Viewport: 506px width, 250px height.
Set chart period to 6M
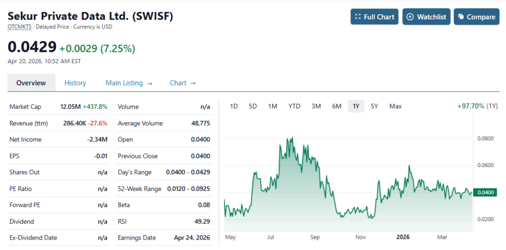(337, 106)
